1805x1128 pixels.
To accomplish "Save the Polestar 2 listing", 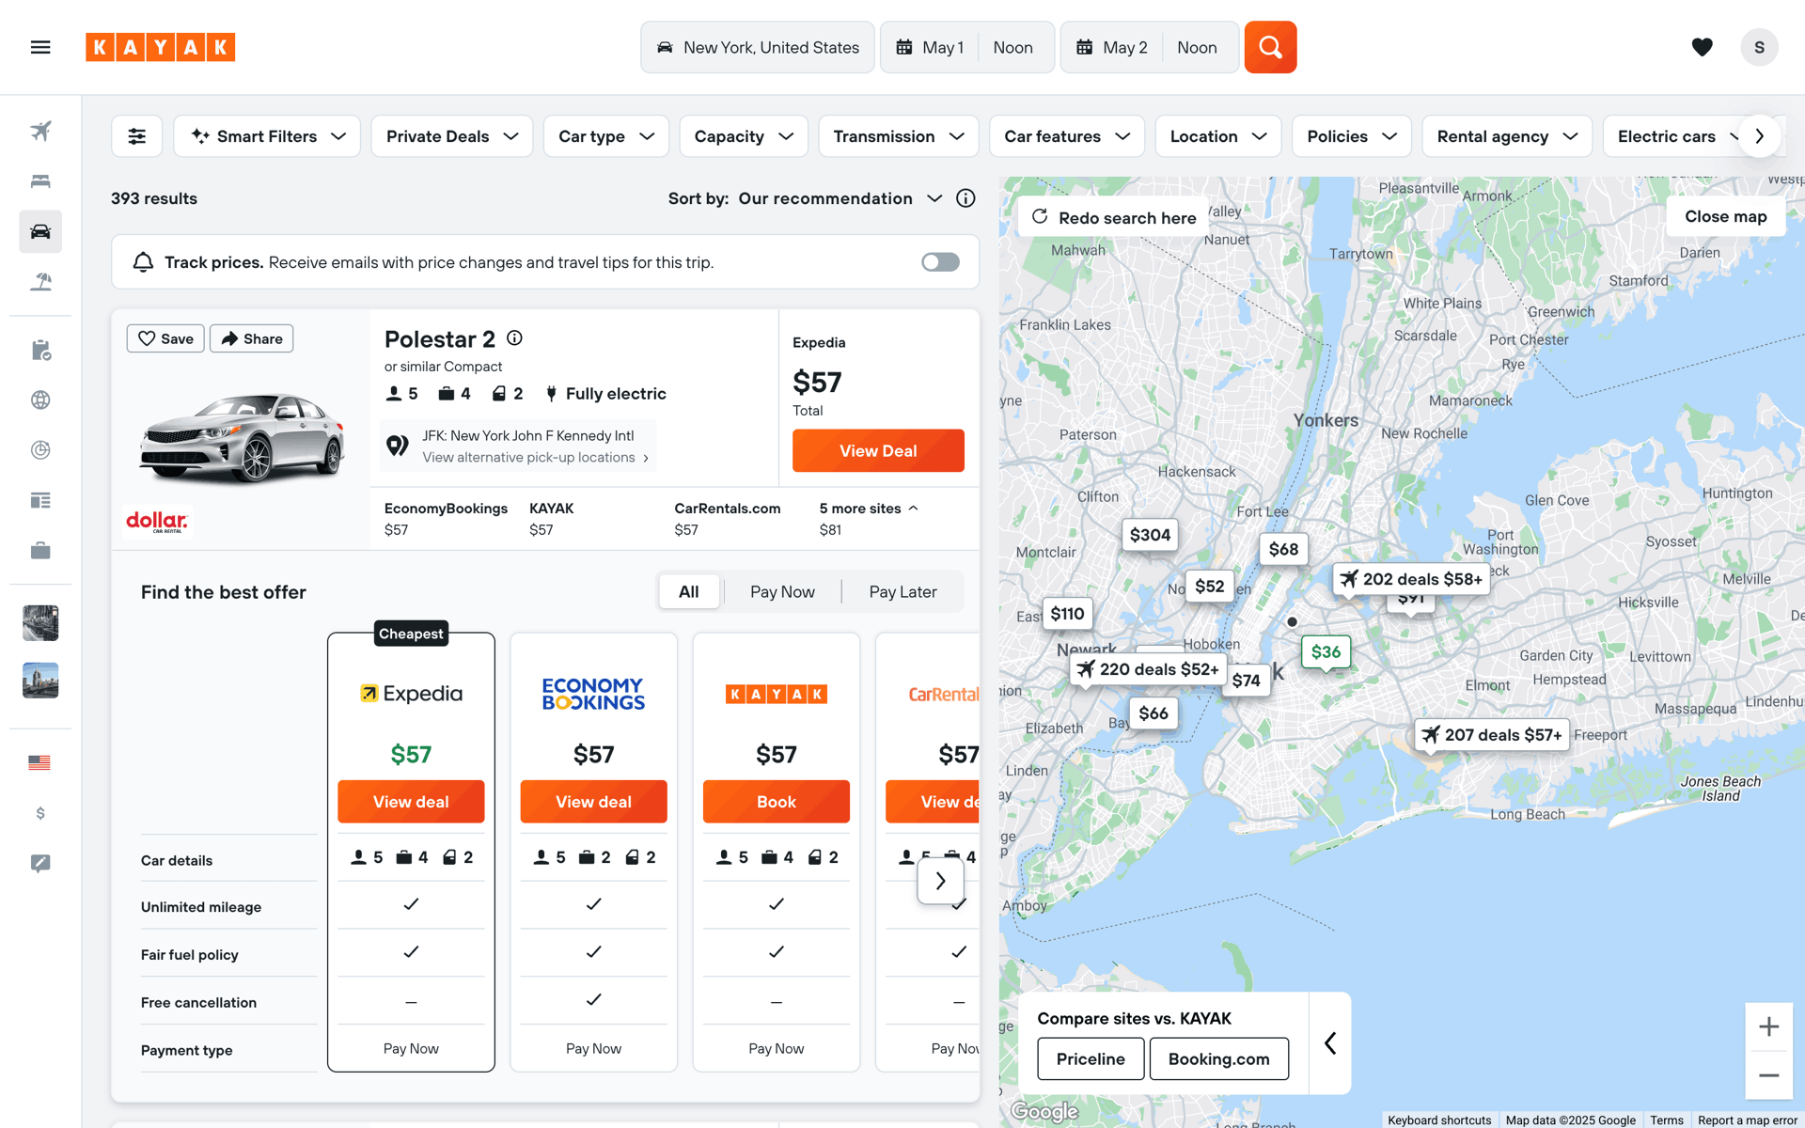I will 165,338.
